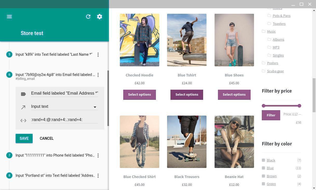Open the hamburger menu icon
316x190 pixels.
click(x=9, y=17)
